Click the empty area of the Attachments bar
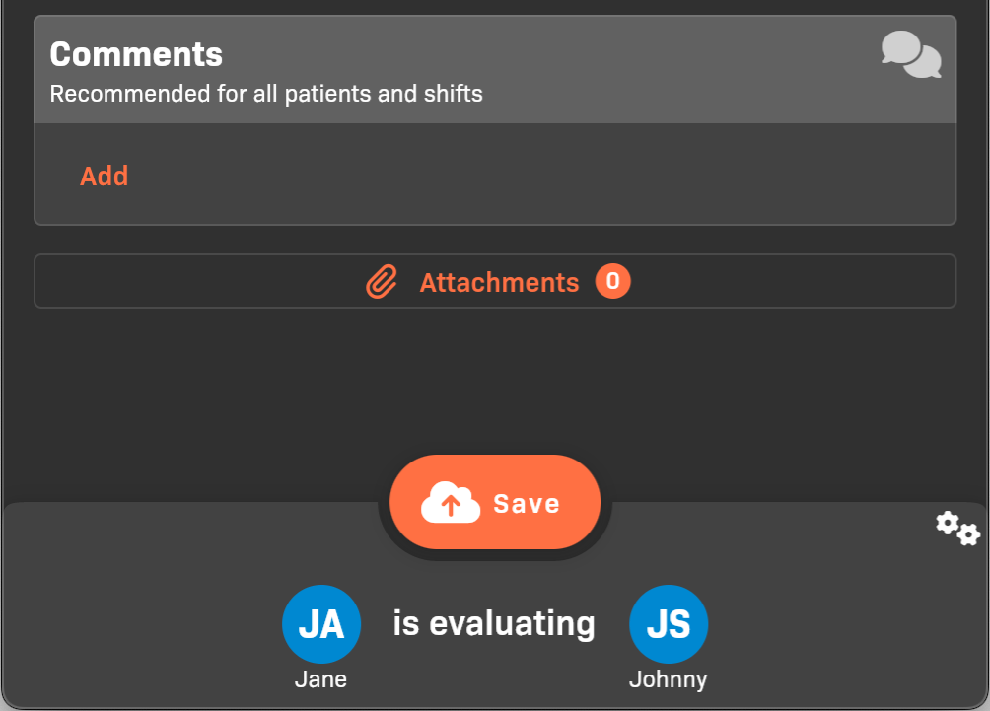This screenshot has width=990, height=711. 789,282
